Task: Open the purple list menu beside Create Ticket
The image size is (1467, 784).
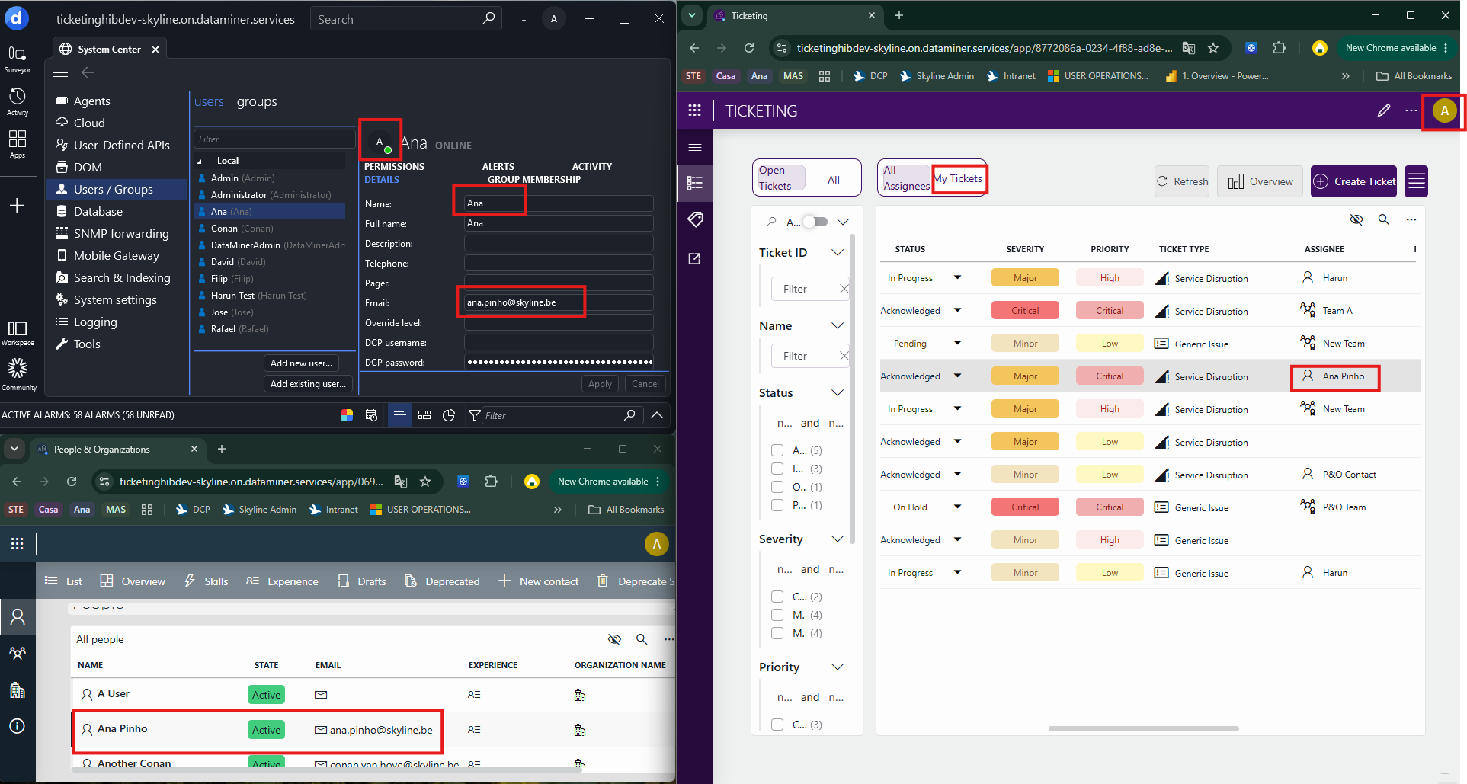Action: pyautogui.click(x=1416, y=181)
